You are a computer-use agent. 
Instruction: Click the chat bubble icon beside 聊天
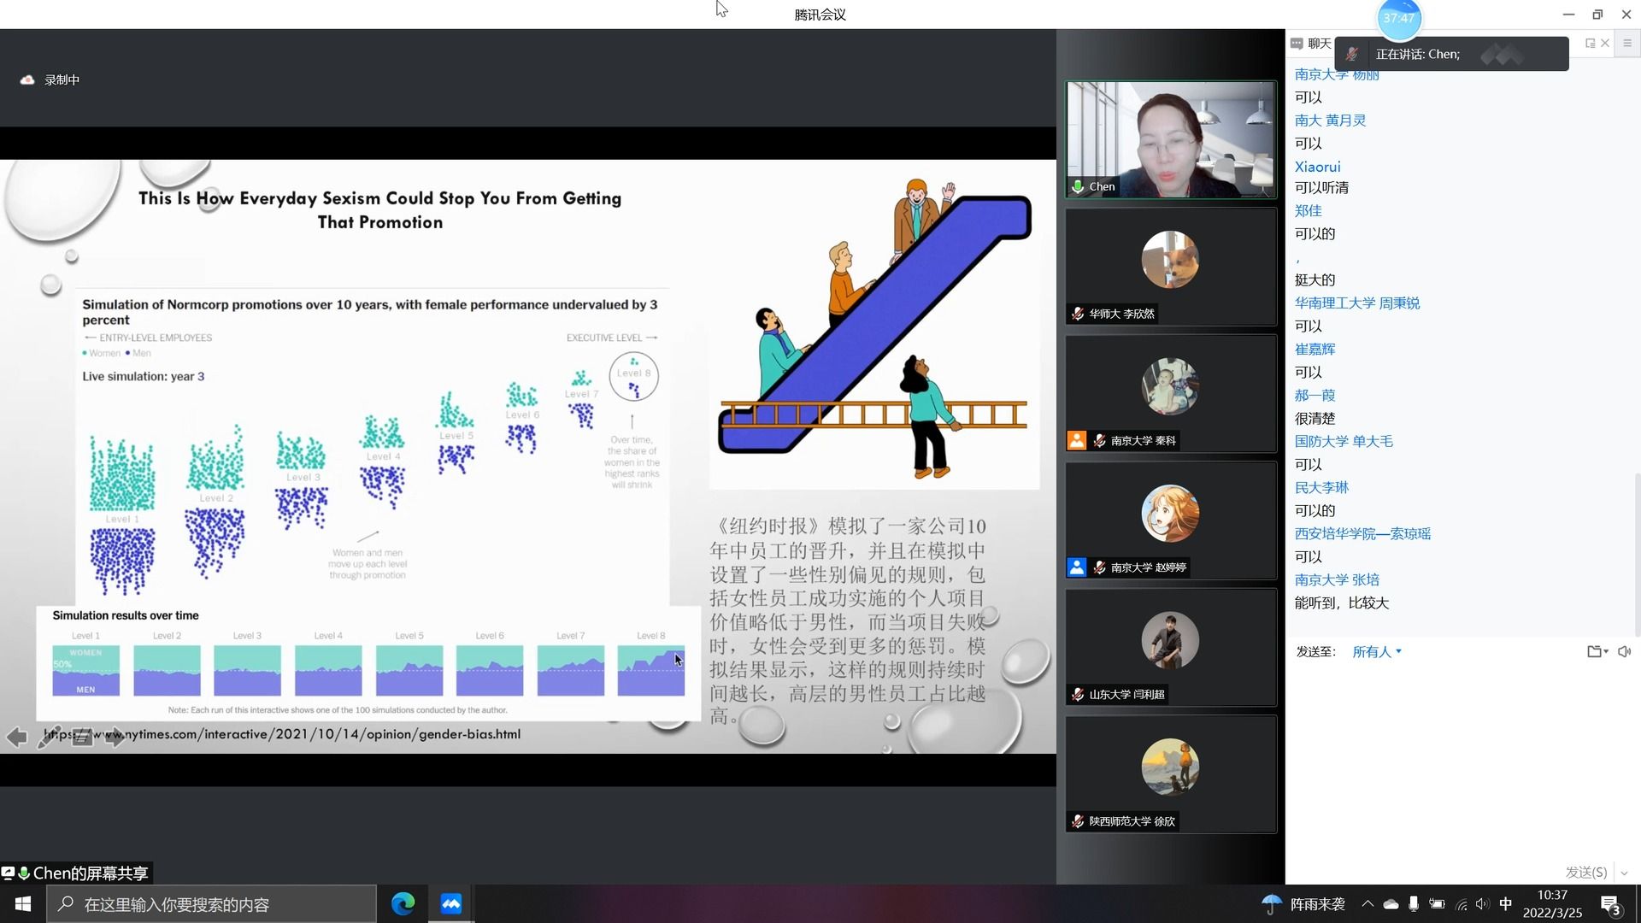coord(1297,43)
